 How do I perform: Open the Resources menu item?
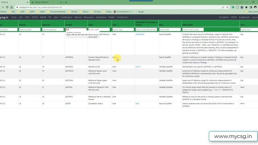pyautogui.click(x=89, y=17)
